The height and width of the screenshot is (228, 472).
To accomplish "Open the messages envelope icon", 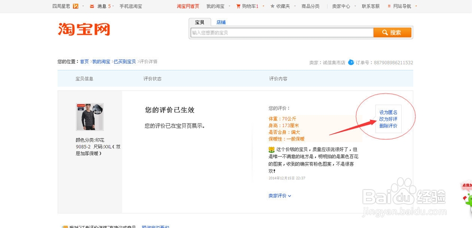I will [x=92, y=6].
